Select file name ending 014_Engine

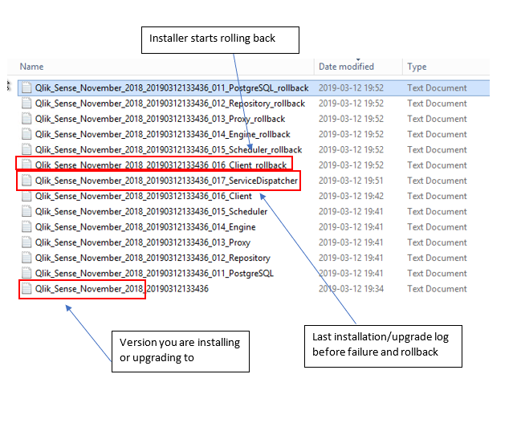click(145, 227)
